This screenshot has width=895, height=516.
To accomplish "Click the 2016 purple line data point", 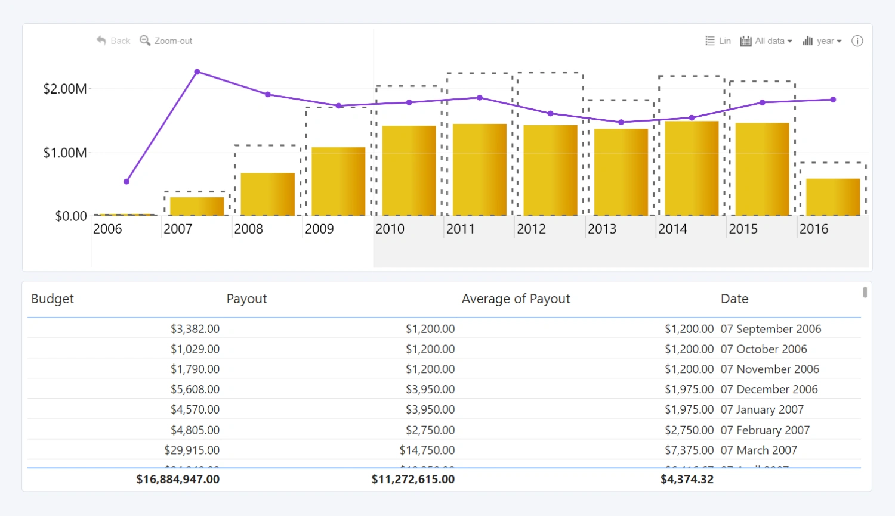I will pyautogui.click(x=833, y=100).
